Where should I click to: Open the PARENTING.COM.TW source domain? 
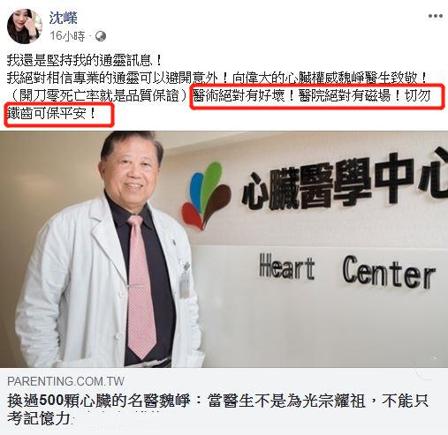tap(65, 381)
